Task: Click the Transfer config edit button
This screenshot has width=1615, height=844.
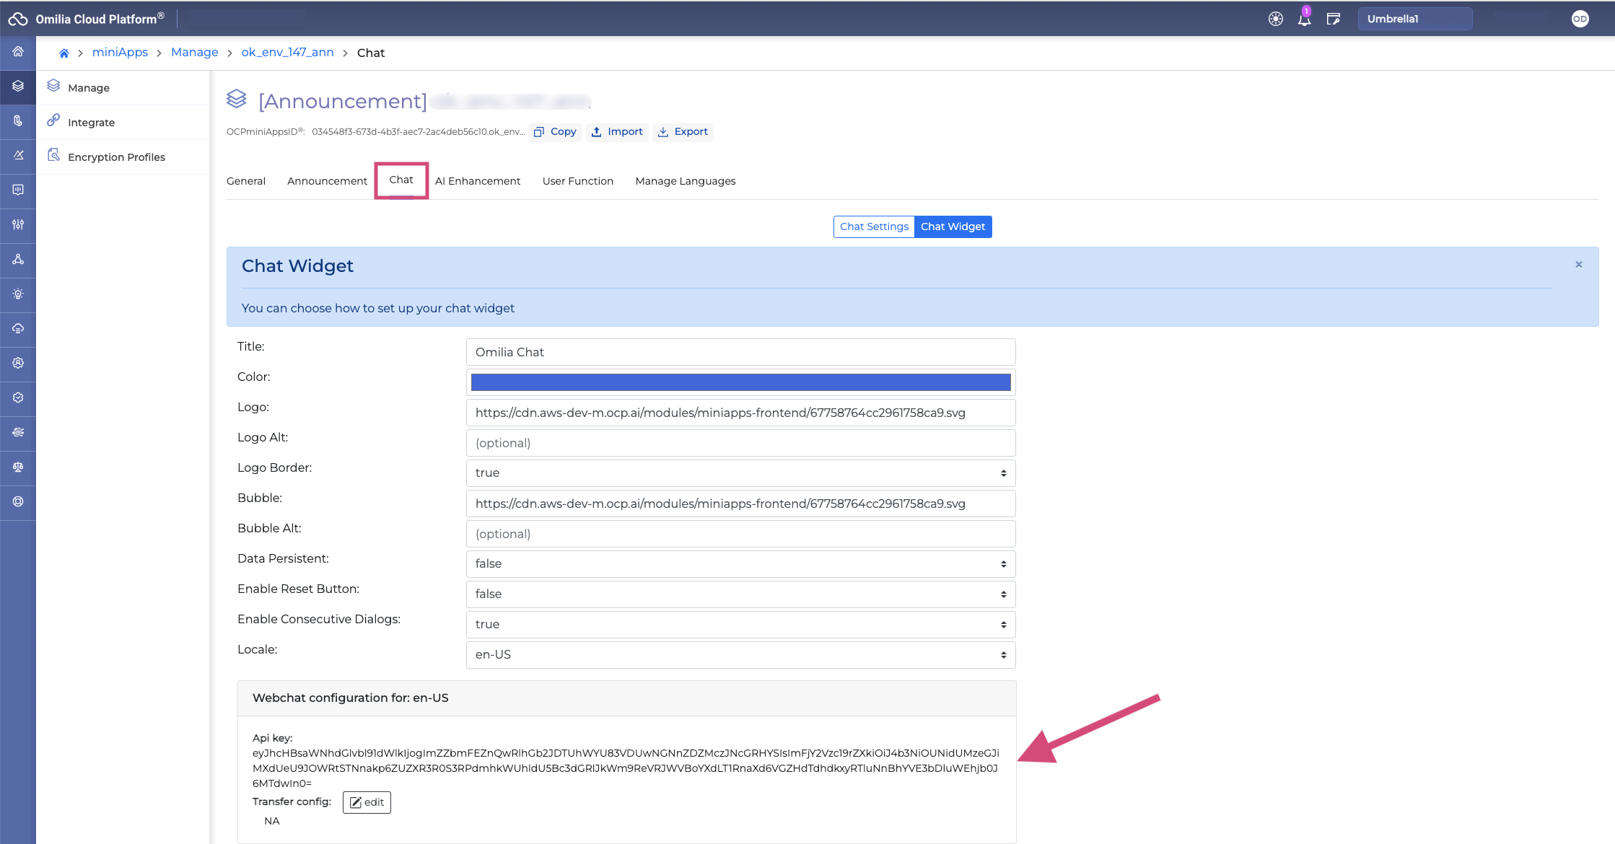Action: [x=367, y=802]
